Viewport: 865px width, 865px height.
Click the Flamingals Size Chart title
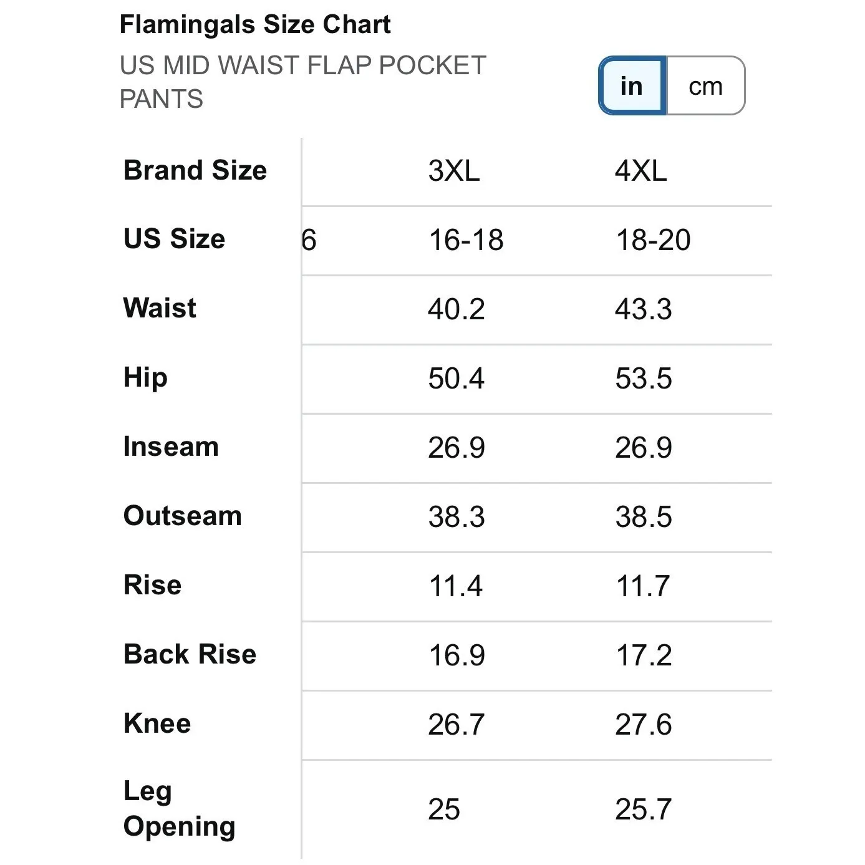tap(255, 25)
